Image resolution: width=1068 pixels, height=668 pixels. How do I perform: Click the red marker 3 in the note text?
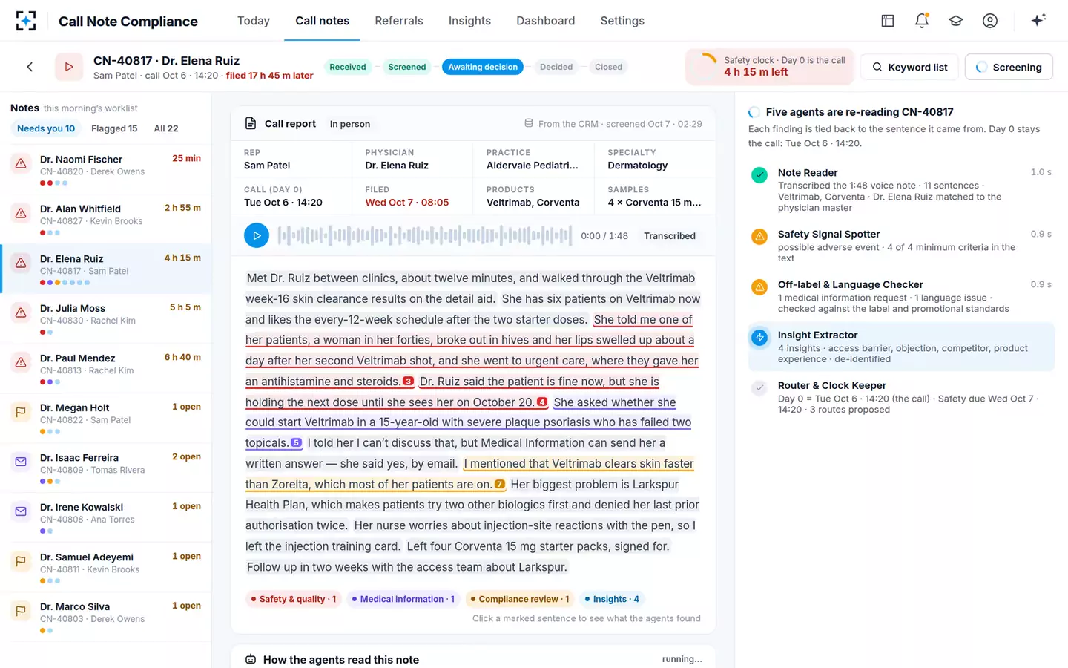point(408,382)
